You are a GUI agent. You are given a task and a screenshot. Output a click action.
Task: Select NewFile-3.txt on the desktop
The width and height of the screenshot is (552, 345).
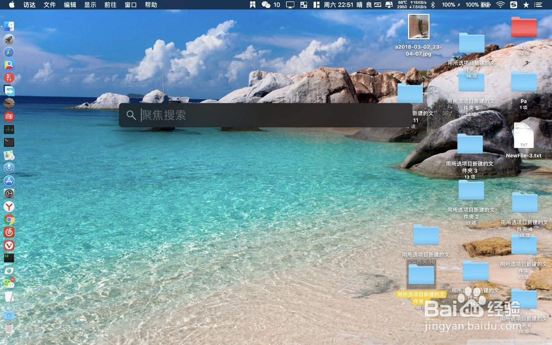point(524,135)
